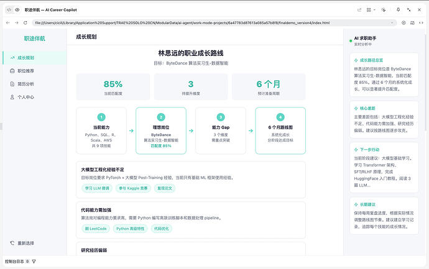The image size is (429, 269).
Task: Click the share arrow icon in the title bar
Action: pos(359,10)
